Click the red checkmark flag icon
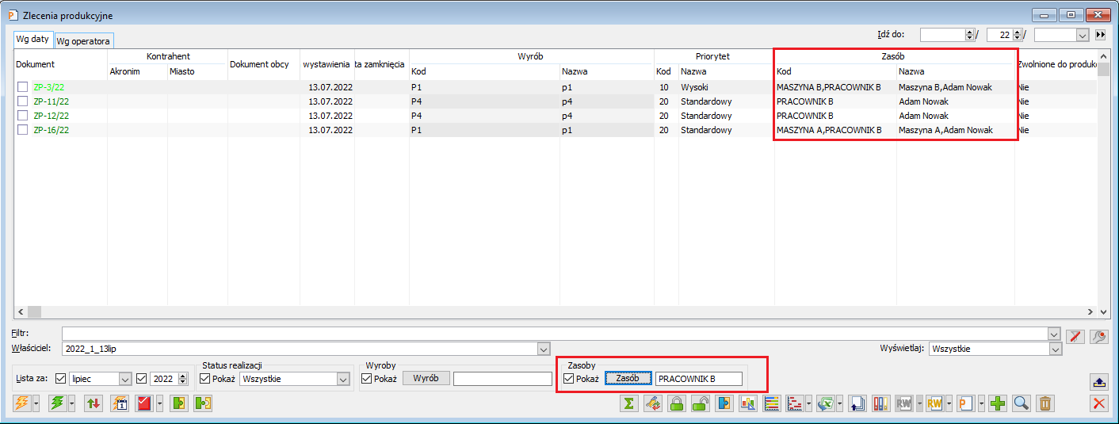The image size is (1119, 424). tap(144, 403)
